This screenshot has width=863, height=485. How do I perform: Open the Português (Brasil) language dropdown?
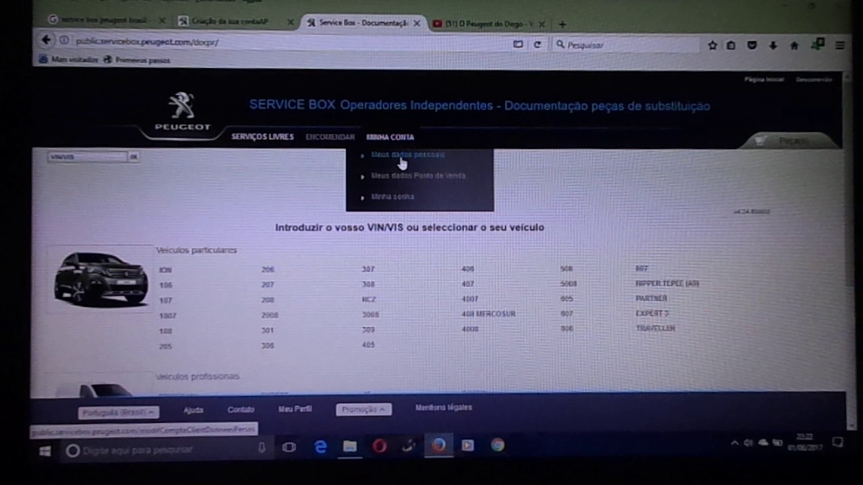(x=118, y=412)
